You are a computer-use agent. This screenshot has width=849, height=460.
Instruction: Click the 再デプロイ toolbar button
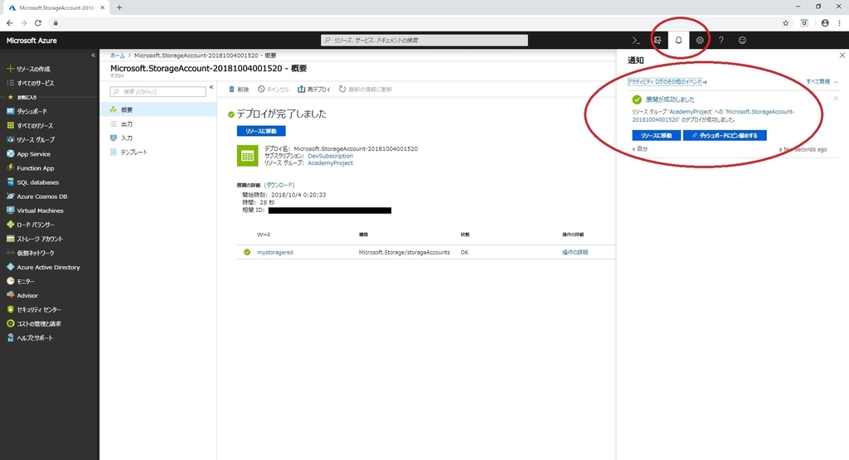314,90
